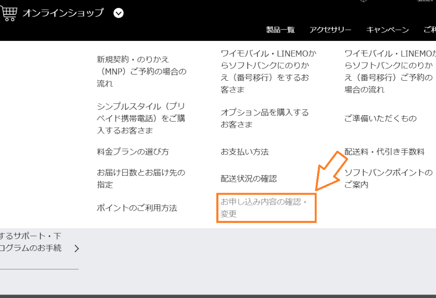This screenshot has width=436, height=298.
Task: Open the アクセサリー menu
Action: click(330, 30)
